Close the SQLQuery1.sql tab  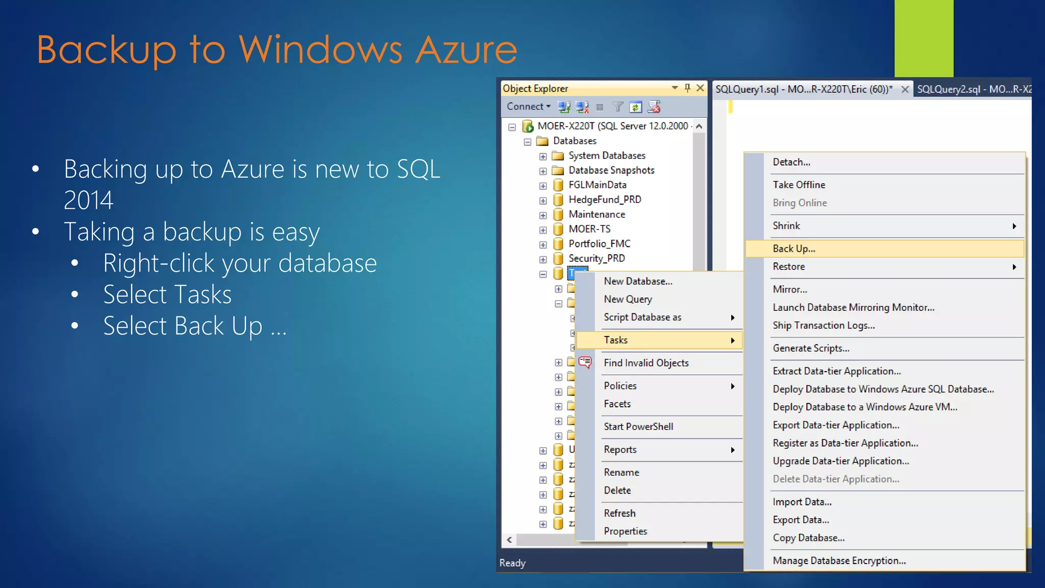(905, 89)
